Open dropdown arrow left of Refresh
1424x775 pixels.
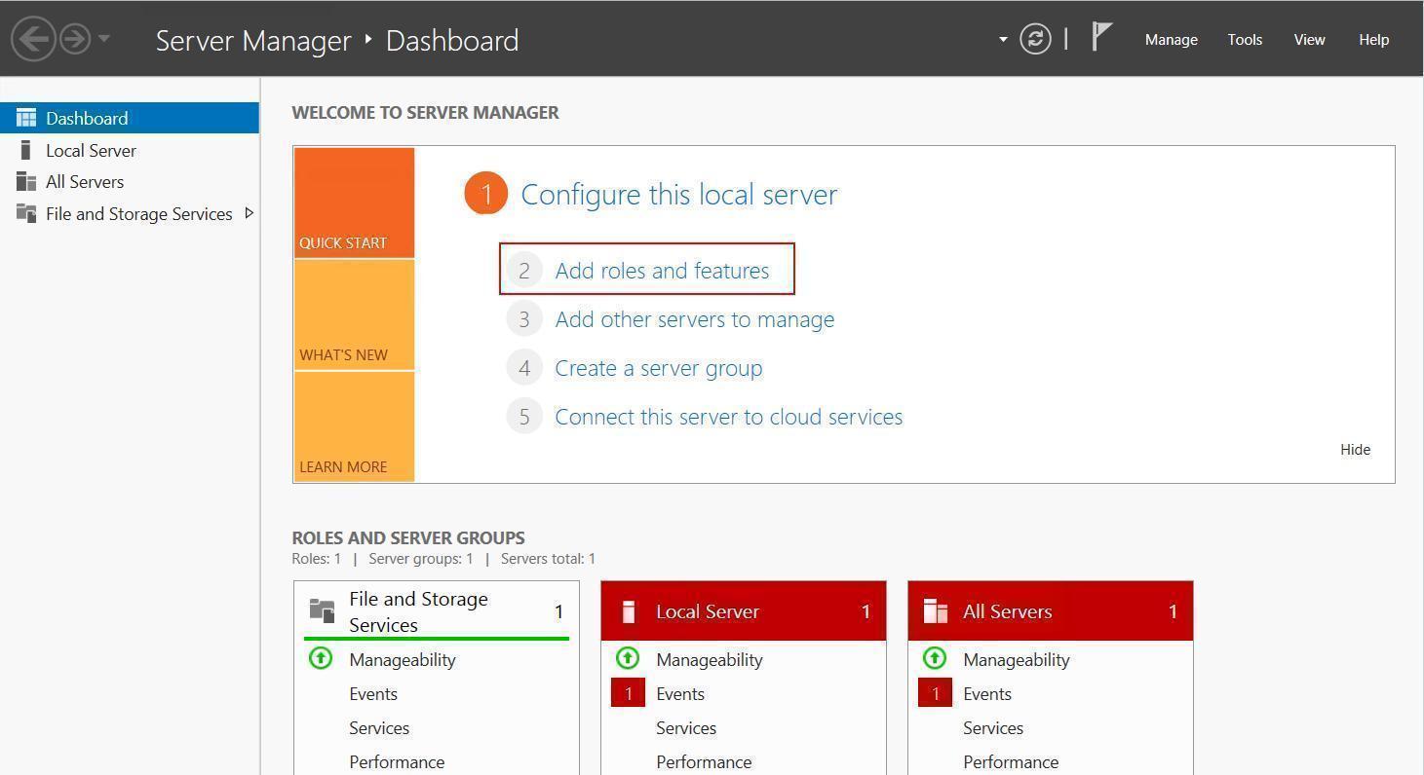[x=1003, y=40]
